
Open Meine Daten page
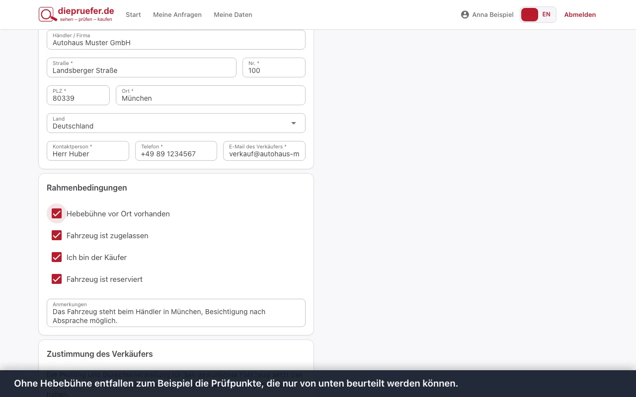233,15
